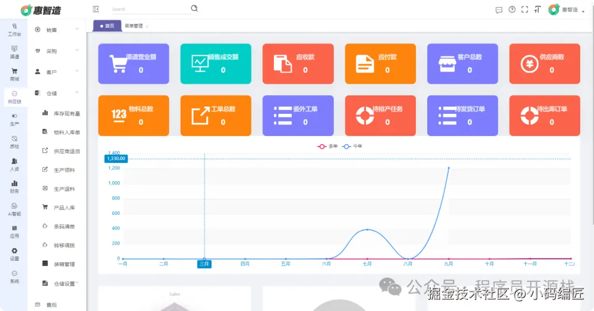Click the cart icon on 渠道营业额 card
Viewport: 594px width, 311px height.
click(118, 64)
